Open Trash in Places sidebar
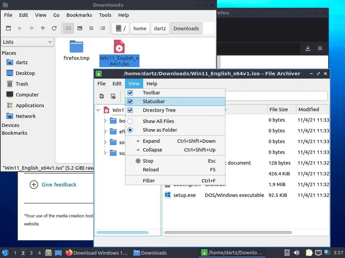345x258 pixels. click(x=17, y=84)
